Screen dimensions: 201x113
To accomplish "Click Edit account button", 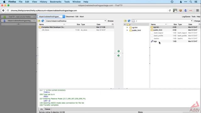I will click(77, 17).
